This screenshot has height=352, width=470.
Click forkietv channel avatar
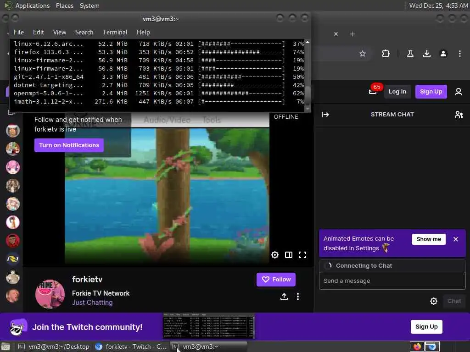tap(50, 294)
